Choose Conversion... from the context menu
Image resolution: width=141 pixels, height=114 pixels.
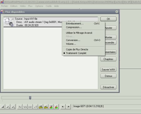pos(83,40)
